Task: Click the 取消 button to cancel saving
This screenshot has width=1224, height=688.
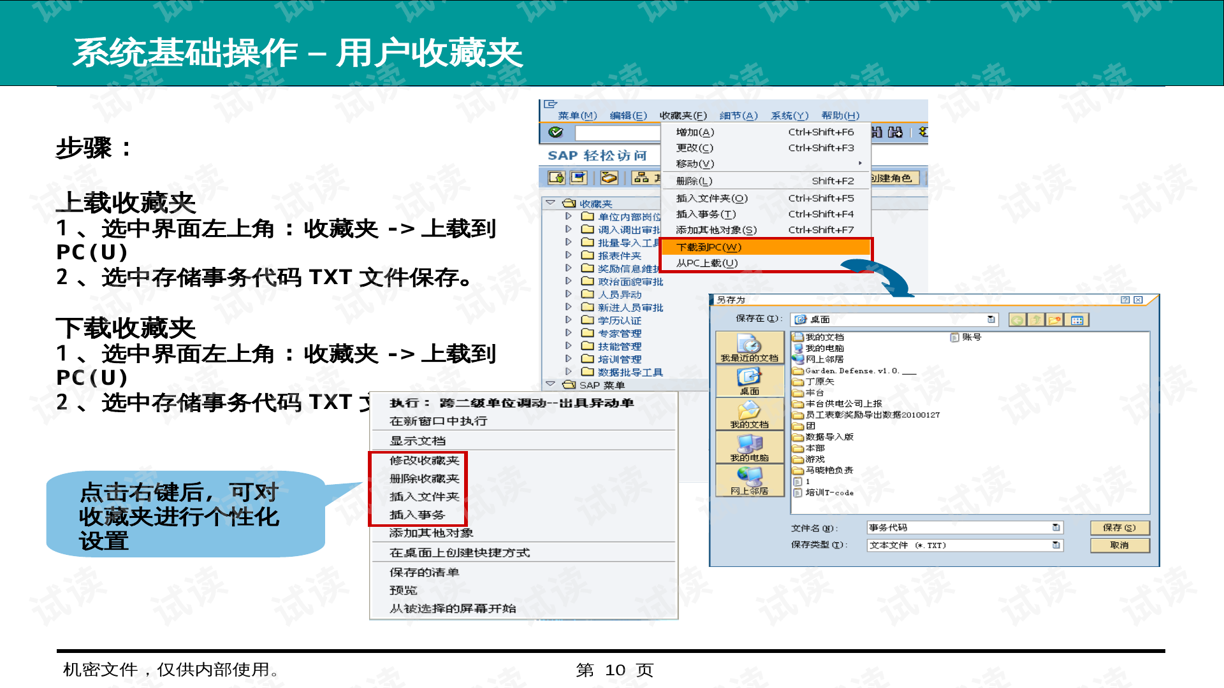Action: [1119, 545]
